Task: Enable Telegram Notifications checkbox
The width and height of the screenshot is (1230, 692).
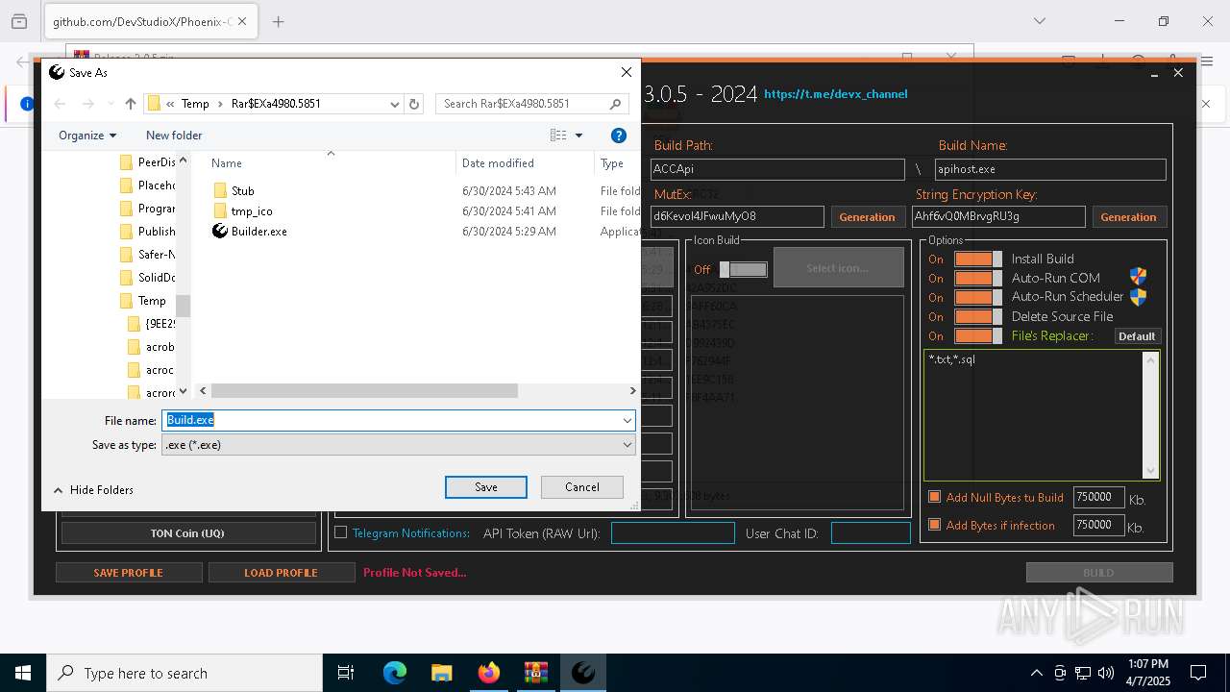Action: [340, 532]
